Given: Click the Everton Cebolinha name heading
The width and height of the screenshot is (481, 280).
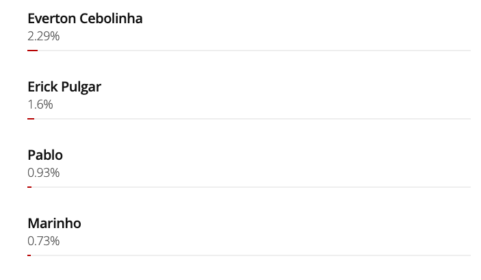Looking at the screenshot, I should (85, 18).
